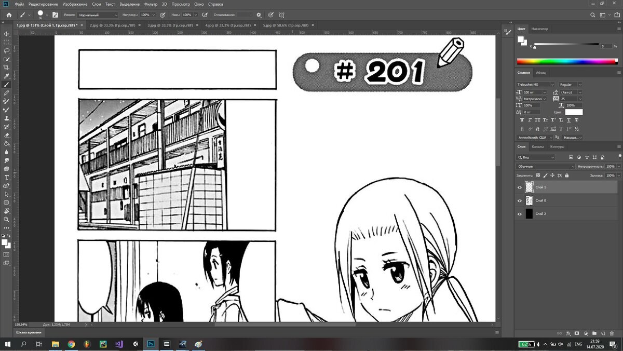The image size is (623, 351).
Task: Select the Rectangular Marquee tool
Action: point(7,42)
